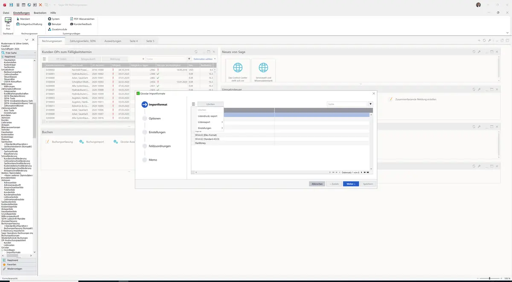
Task: Open the Bearbeiten menu
Action: click(x=40, y=13)
